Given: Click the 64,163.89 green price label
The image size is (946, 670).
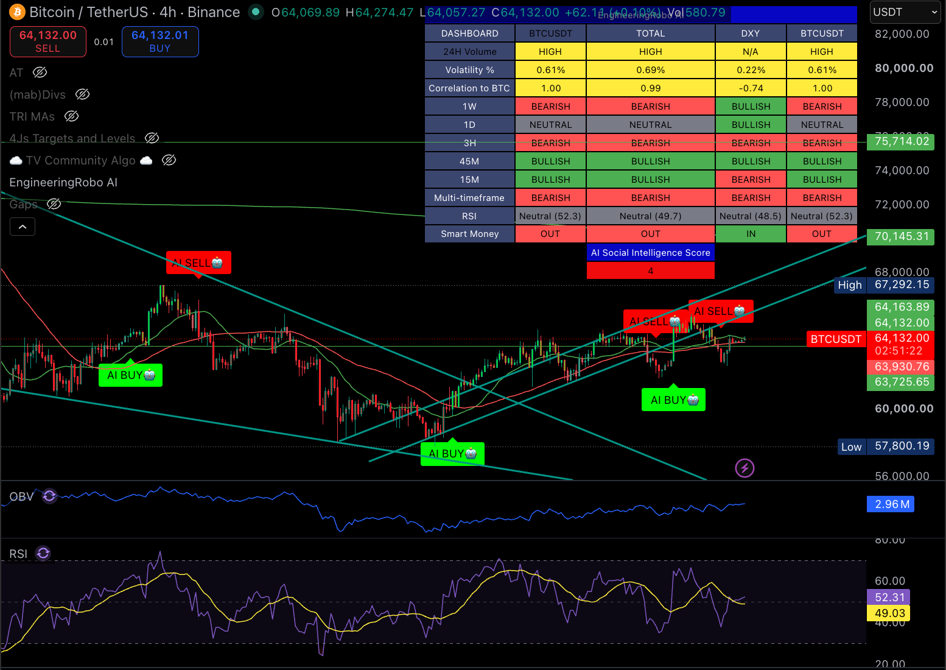Looking at the screenshot, I should point(900,307).
